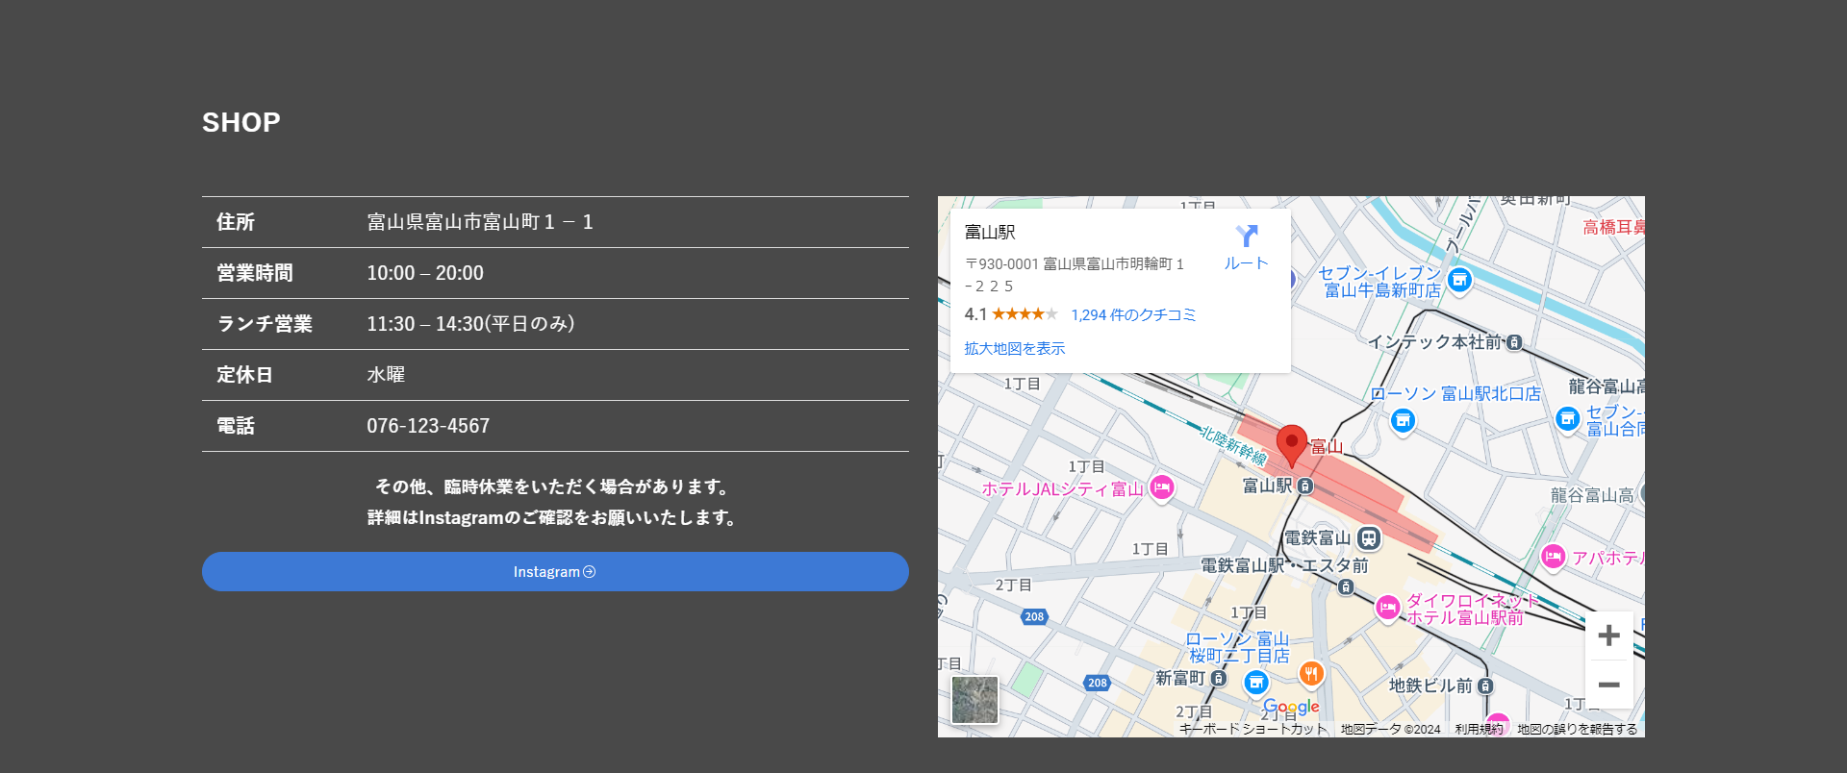Image resolution: width=1847 pixels, height=773 pixels.
Task: Report a map error link
Action: 1577,730
